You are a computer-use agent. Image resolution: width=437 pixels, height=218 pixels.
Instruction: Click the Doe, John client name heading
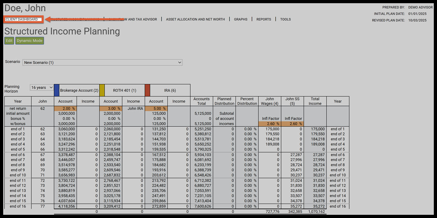(x=25, y=8)
